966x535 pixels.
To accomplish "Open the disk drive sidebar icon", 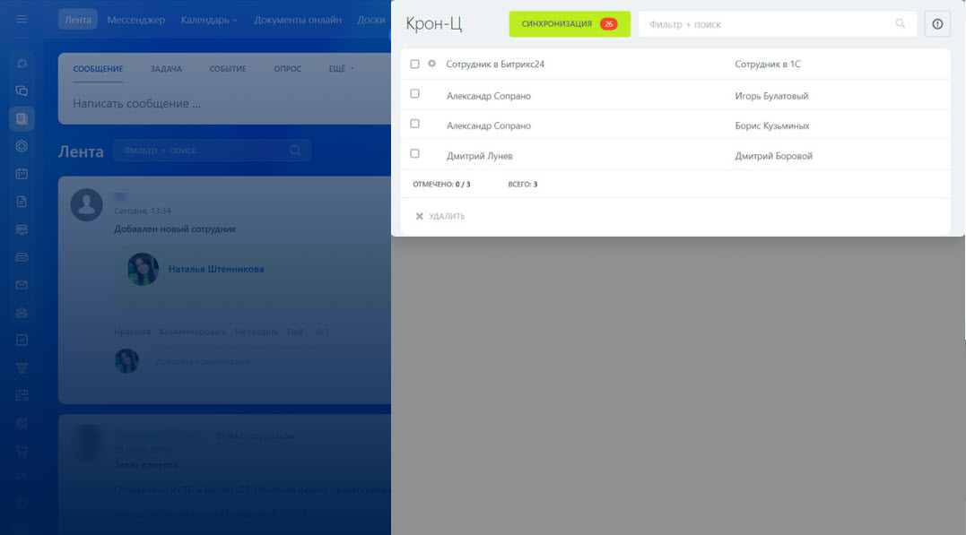I will point(22,257).
